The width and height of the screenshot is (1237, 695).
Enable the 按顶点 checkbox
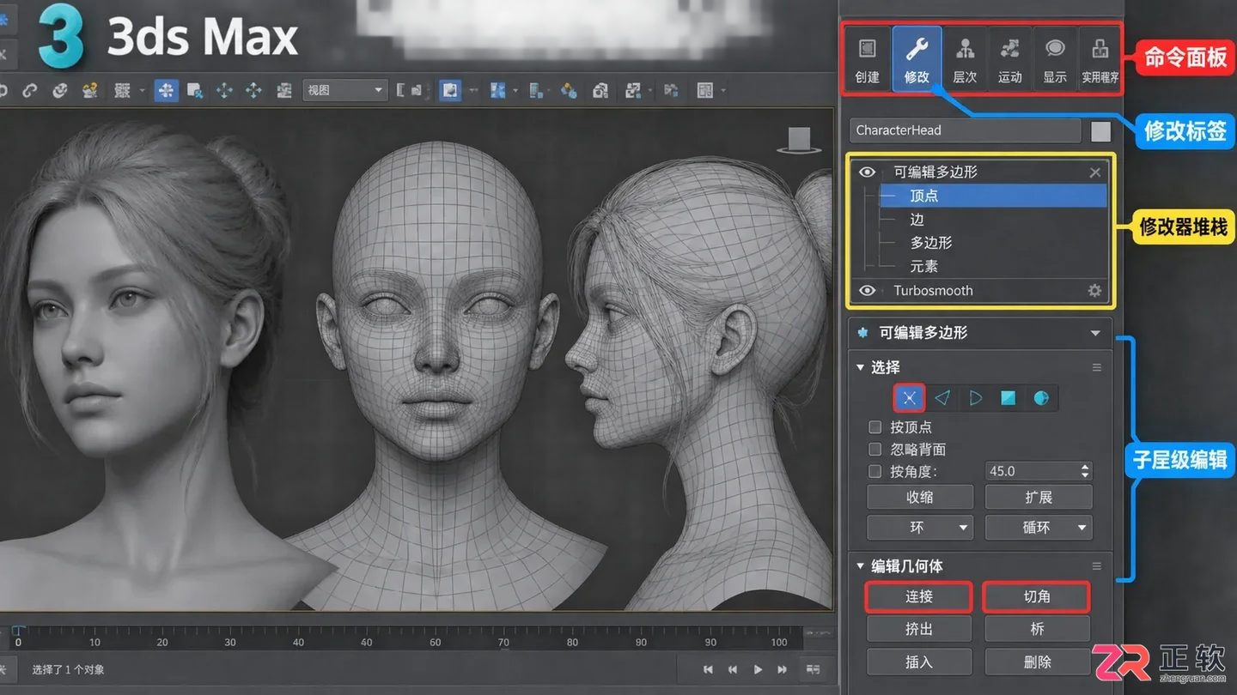(x=875, y=426)
